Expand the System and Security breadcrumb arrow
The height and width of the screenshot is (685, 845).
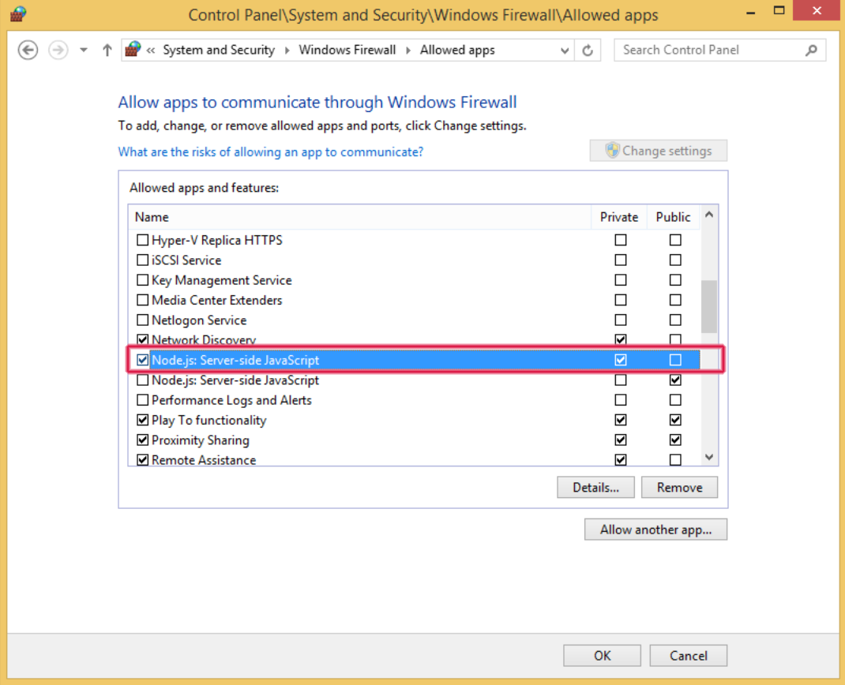point(287,50)
